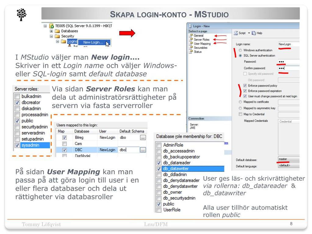Viewport: 312px width, 234px height.
Task: Select the User Mapping page icon
Action: [191, 44]
